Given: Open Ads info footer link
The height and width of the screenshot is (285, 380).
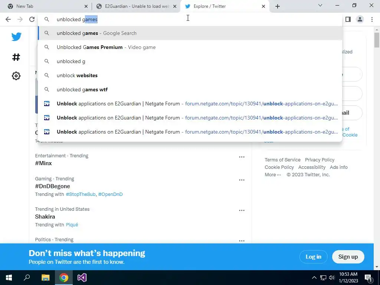Looking at the screenshot, I should [x=338, y=167].
